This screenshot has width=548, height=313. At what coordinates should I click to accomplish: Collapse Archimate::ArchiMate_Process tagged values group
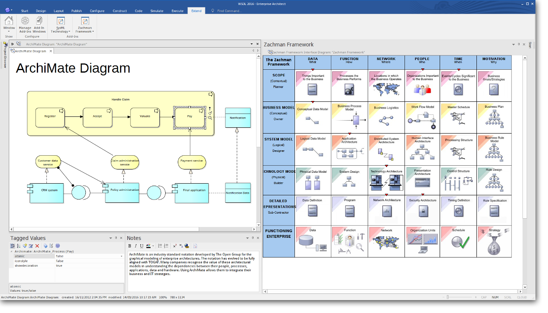[12, 252]
